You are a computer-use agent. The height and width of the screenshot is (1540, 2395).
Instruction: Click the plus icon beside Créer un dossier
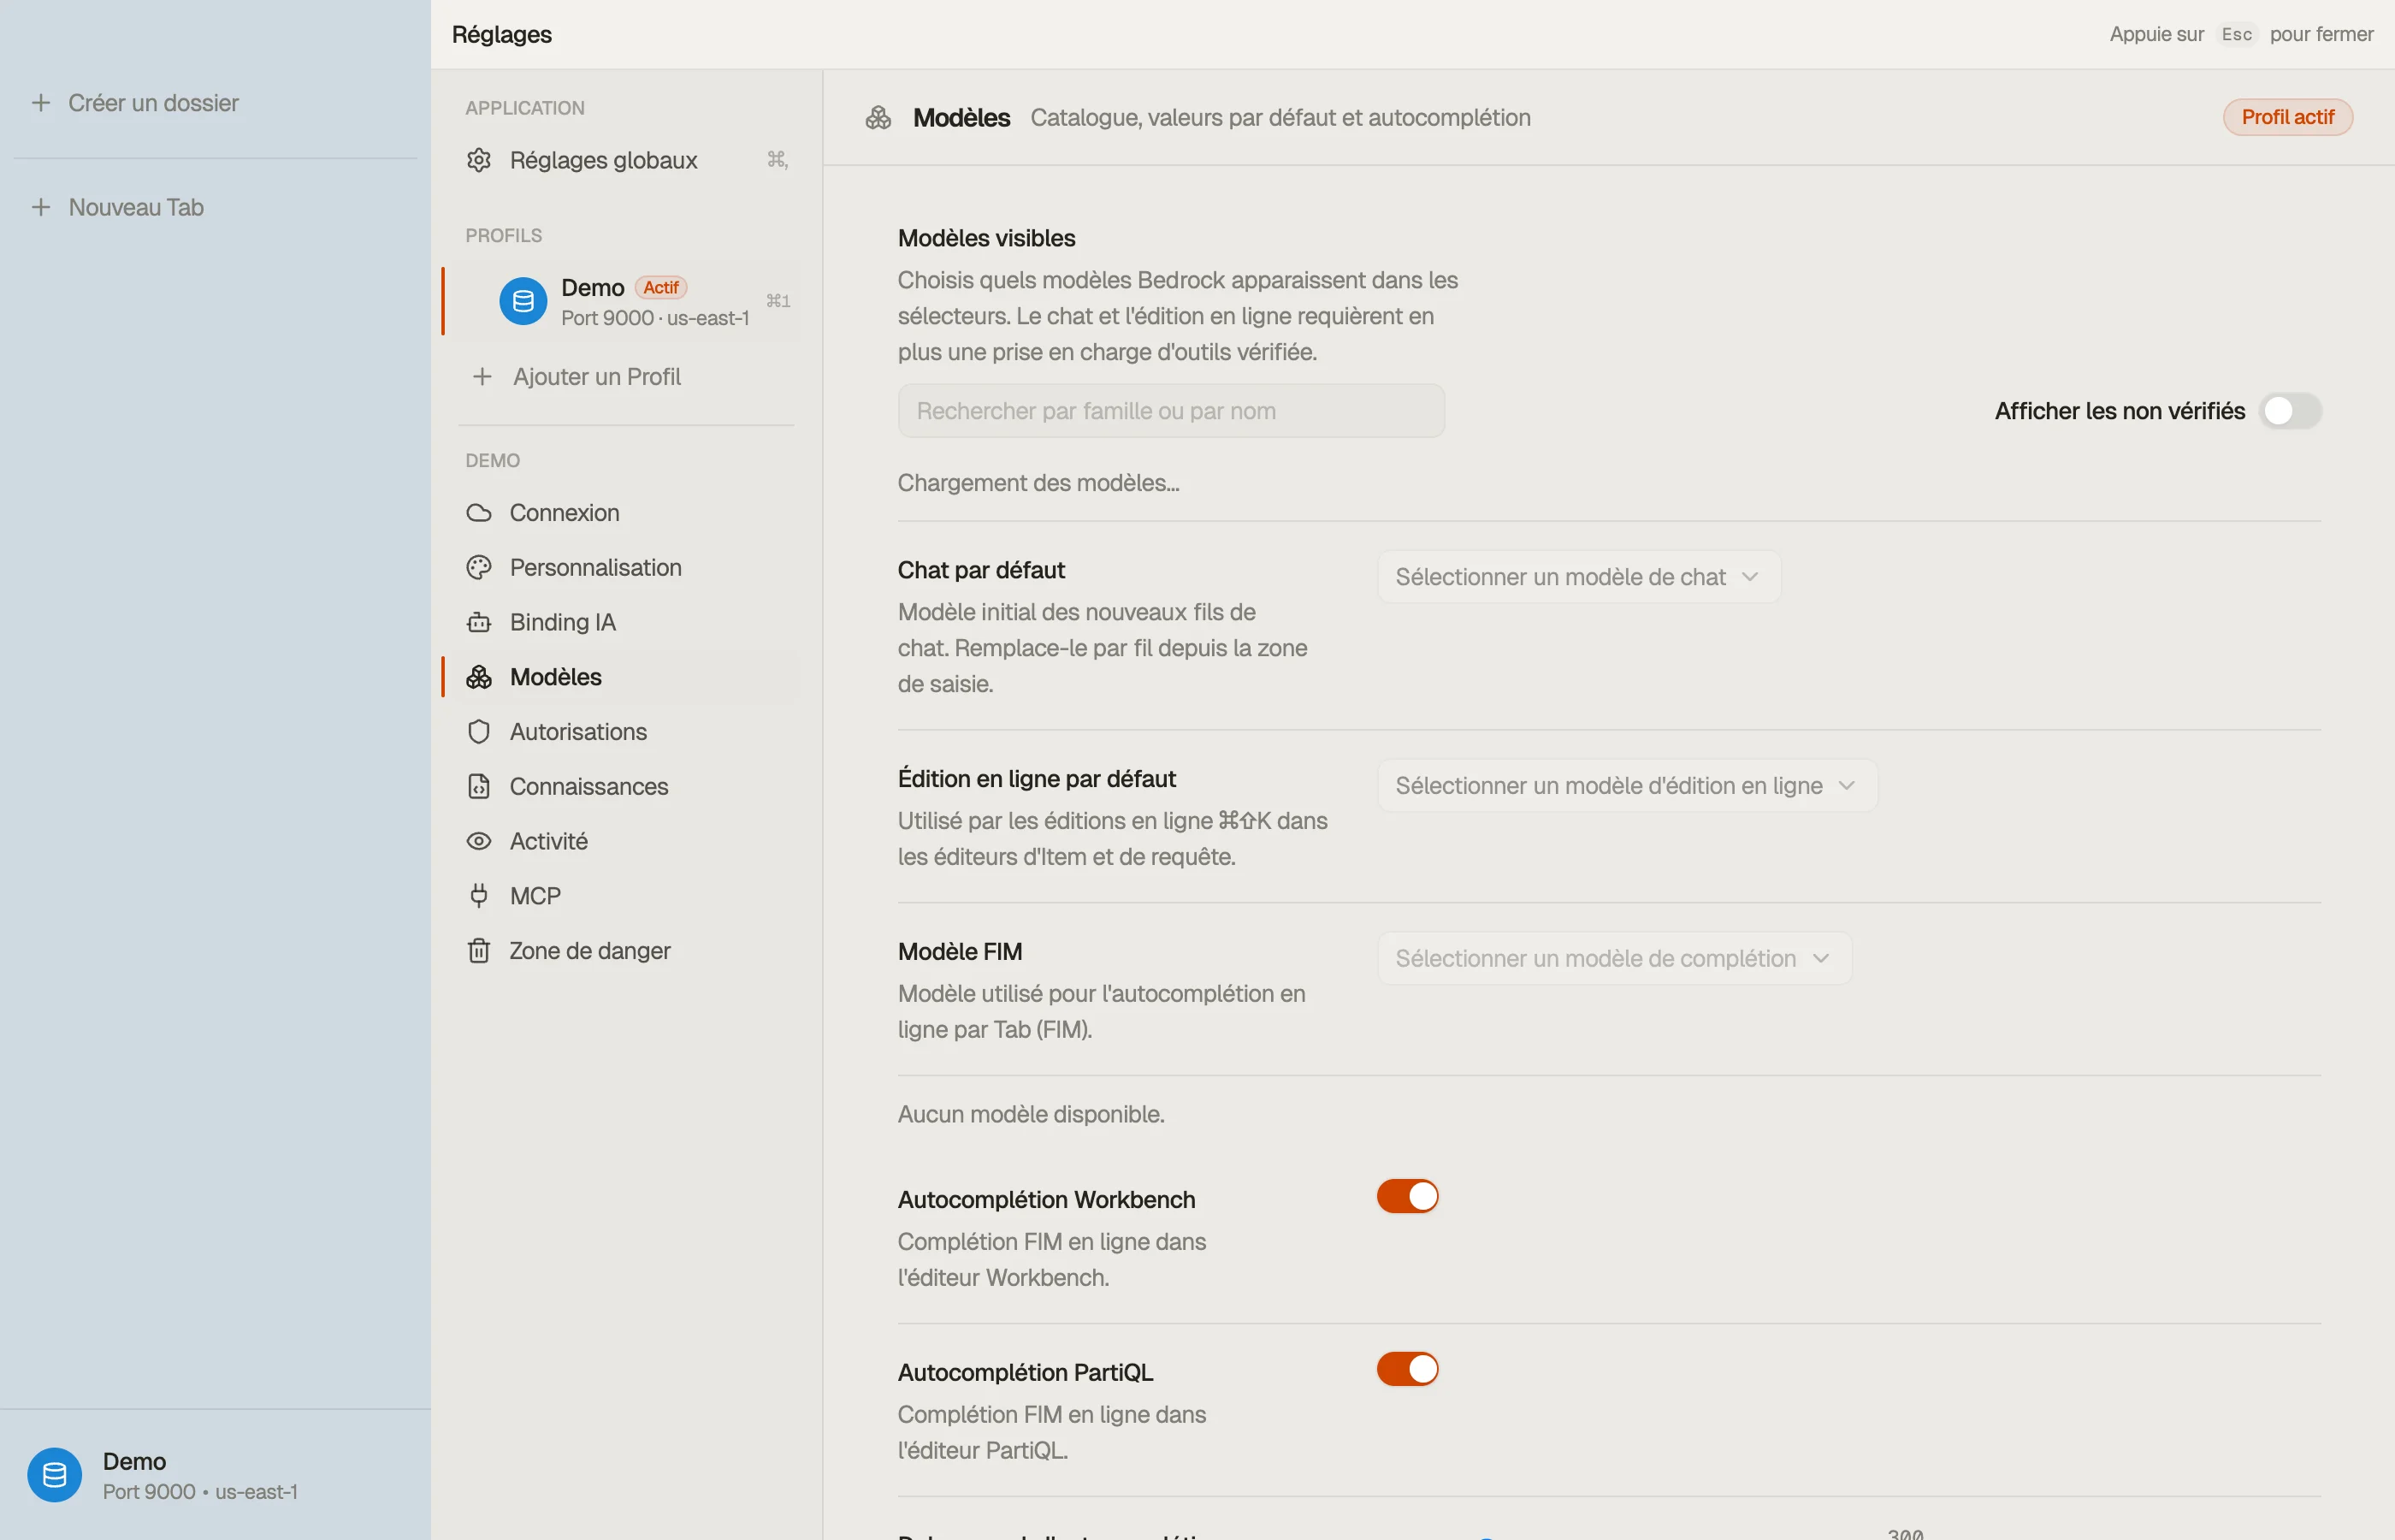click(41, 102)
